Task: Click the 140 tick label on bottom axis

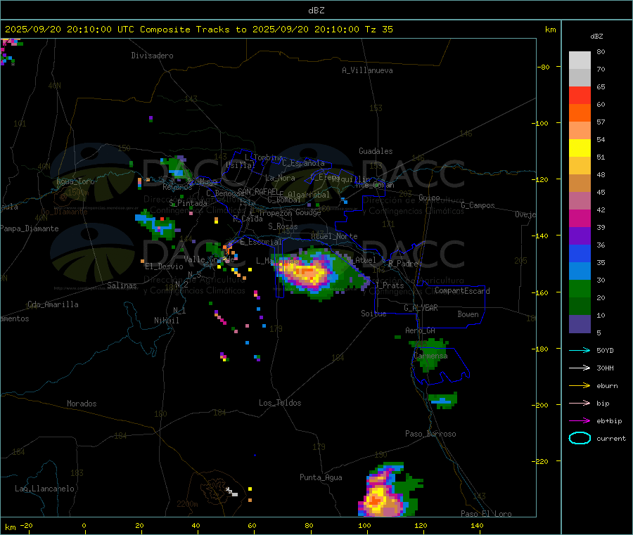Action: pyautogui.click(x=477, y=525)
